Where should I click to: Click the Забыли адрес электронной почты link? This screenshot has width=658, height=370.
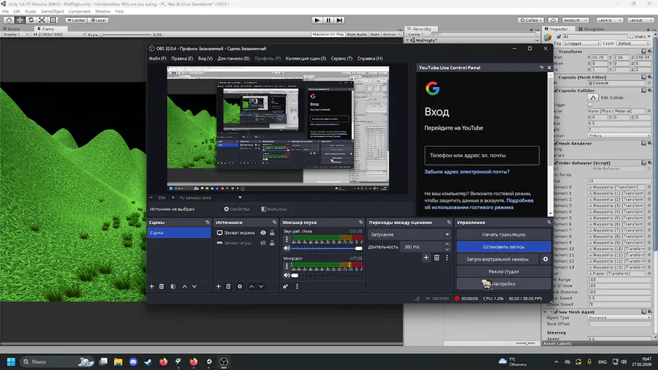[467, 171]
